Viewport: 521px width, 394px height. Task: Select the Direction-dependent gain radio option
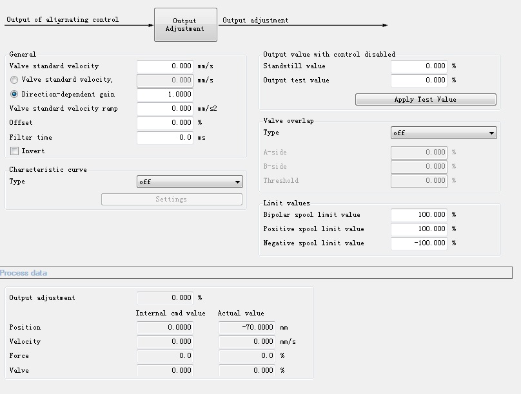14,94
